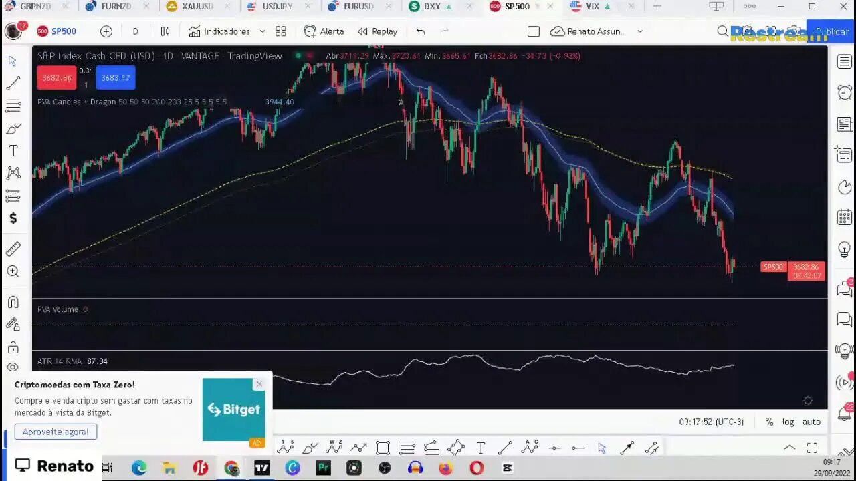Open the layout selection square icon

point(533,31)
